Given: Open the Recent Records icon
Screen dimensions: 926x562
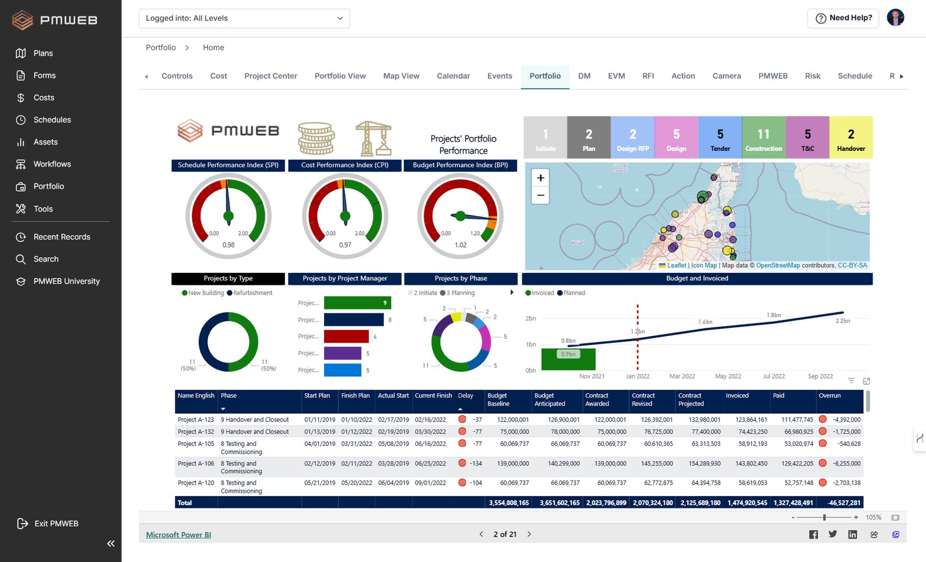Looking at the screenshot, I should (x=21, y=237).
